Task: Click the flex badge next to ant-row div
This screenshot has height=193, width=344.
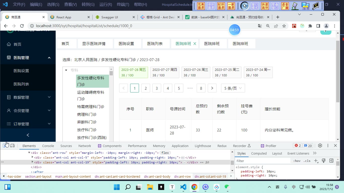Action: 165,153
